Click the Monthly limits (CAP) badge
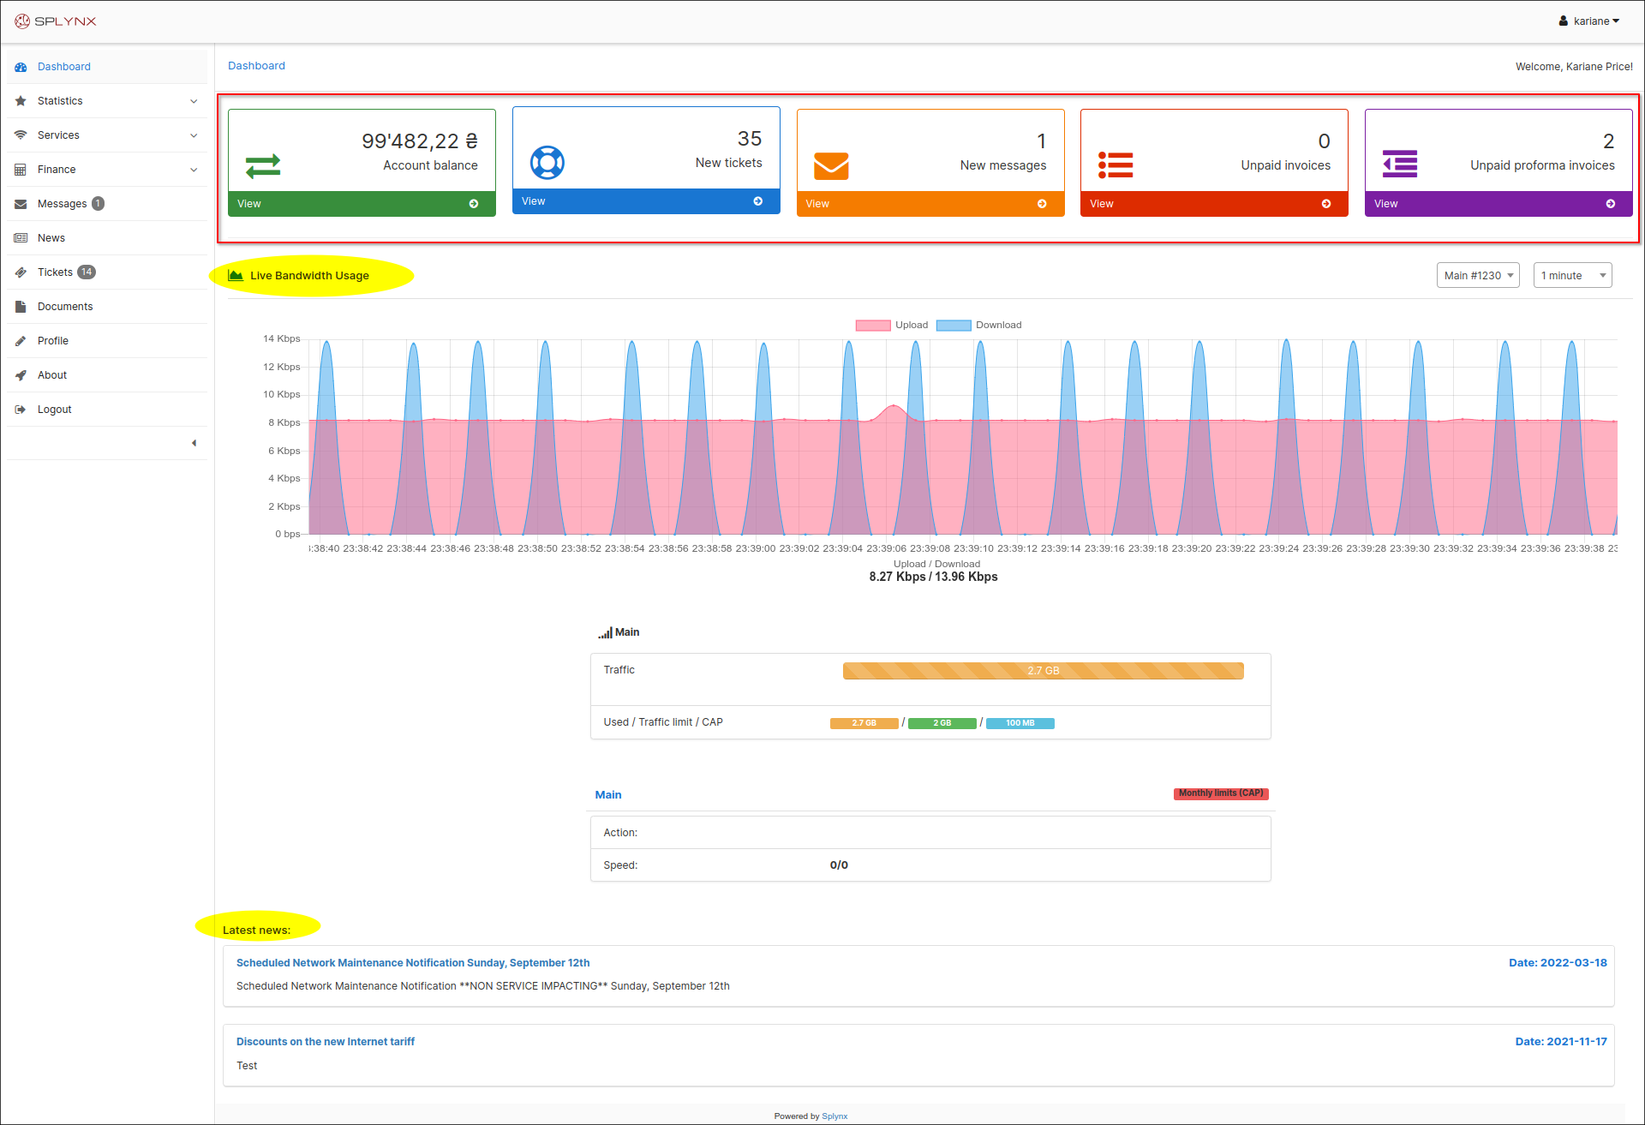The height and width of the screenshot is (1125, 1645). (1220, 793)
